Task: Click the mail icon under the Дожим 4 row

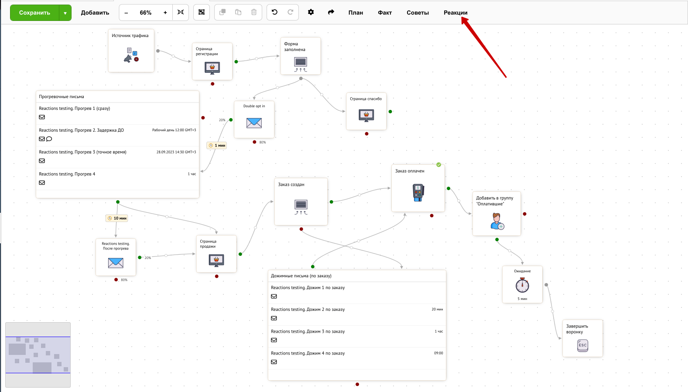Action: click(274, 362)
